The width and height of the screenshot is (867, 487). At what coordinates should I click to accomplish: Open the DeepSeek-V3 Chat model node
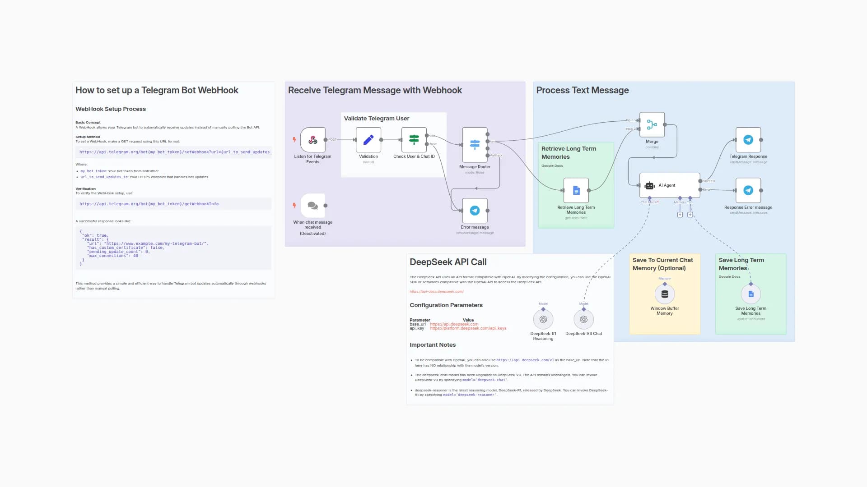click(x=584, y=319)
